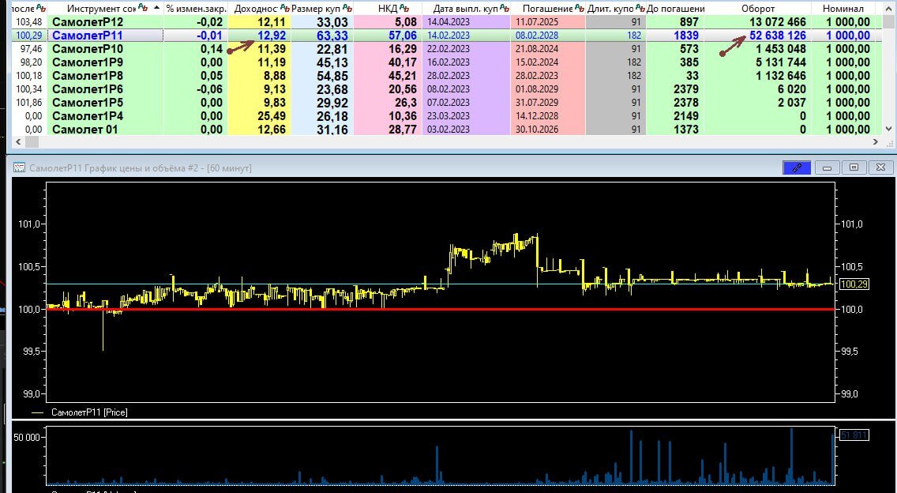This screenshot has width=897, height=493.
Task: Click coupon date 23.03.2023 for Самолет1Р4
Action: coord(448,116)
